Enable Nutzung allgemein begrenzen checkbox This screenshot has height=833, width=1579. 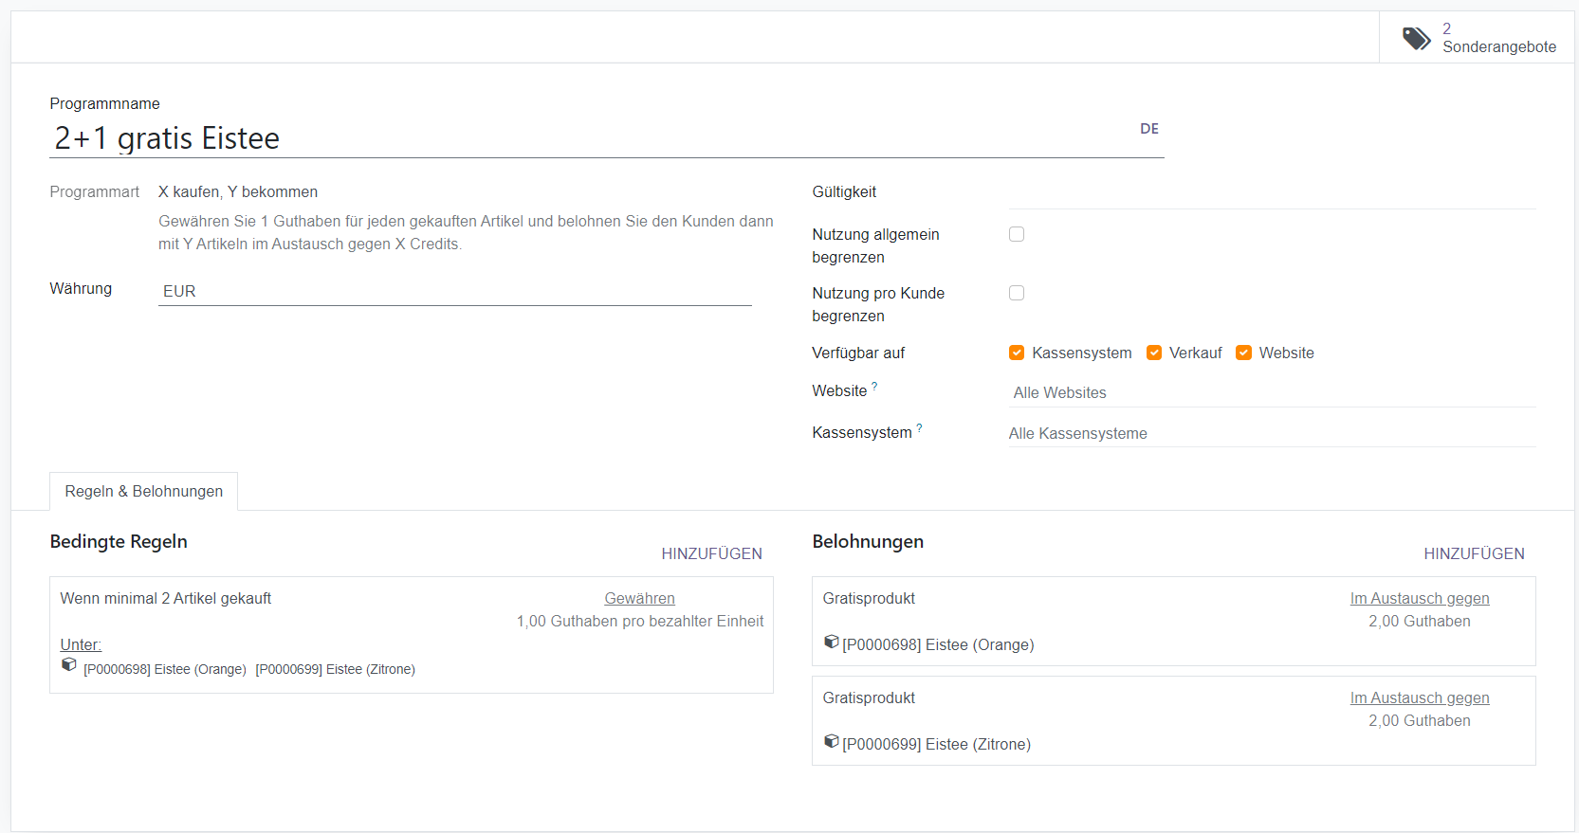pyautogui.click(x=1017, y=234)
